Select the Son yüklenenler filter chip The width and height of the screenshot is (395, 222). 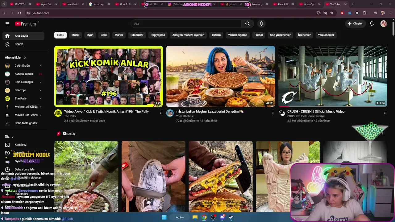[x=280, y=35]
